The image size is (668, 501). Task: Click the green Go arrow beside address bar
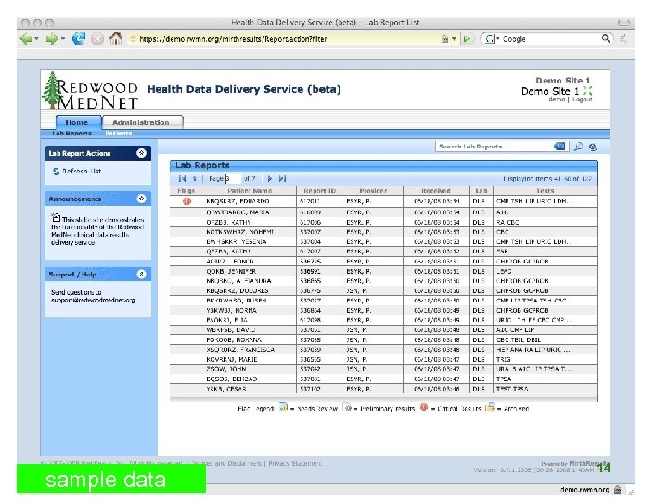(468, 39)
